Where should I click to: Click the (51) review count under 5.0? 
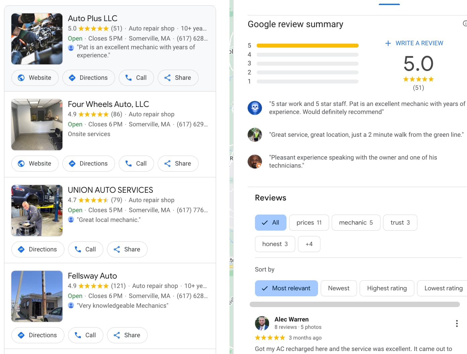[418, 88]
